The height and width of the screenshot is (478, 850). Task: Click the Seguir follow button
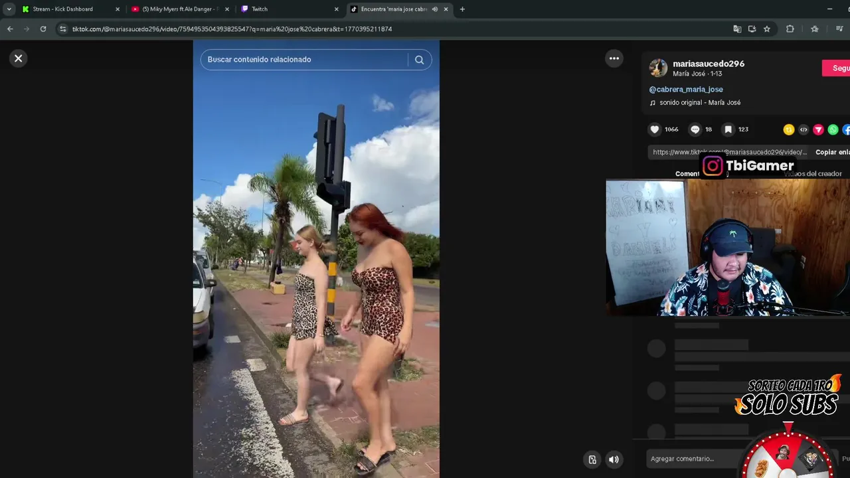pos(837,68)
